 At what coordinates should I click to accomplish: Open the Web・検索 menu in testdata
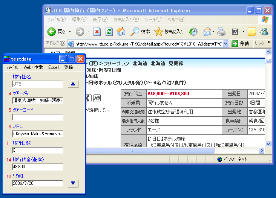(x=33, y=67)
